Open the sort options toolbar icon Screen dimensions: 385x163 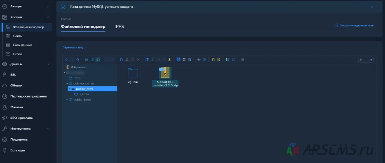tap(233, 59)
